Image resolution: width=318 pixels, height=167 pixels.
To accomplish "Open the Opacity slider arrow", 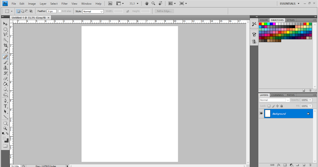I will [x=311, y=100].
